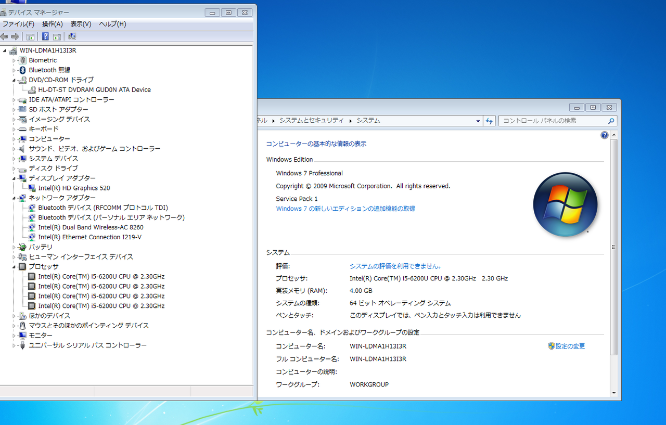666x425 pixels.
Task: Open the address bar history dropdown arrow
Action: point(478,121)
